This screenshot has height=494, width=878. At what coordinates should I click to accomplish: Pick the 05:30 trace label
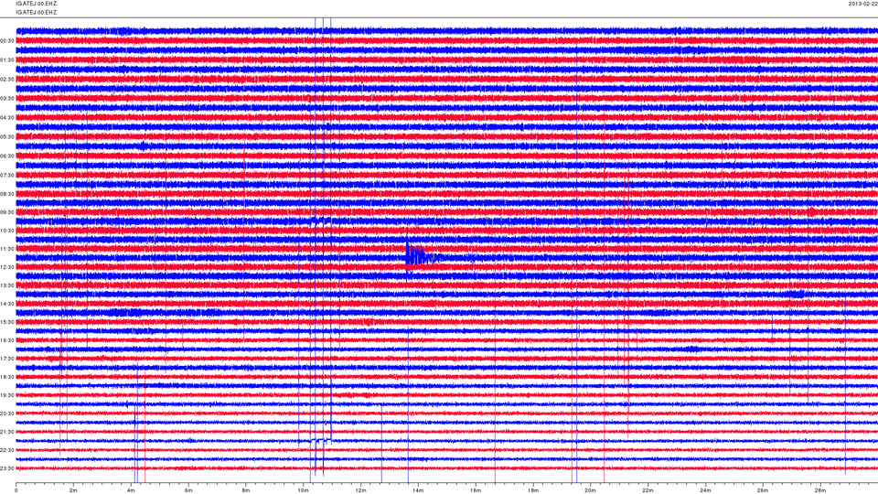click(7, 136)
